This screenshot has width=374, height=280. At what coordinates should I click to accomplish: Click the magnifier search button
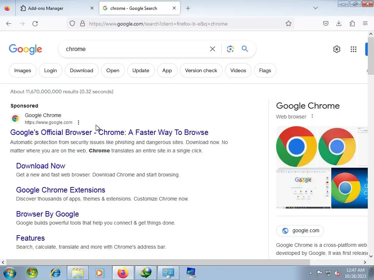[x=245, y=49]
